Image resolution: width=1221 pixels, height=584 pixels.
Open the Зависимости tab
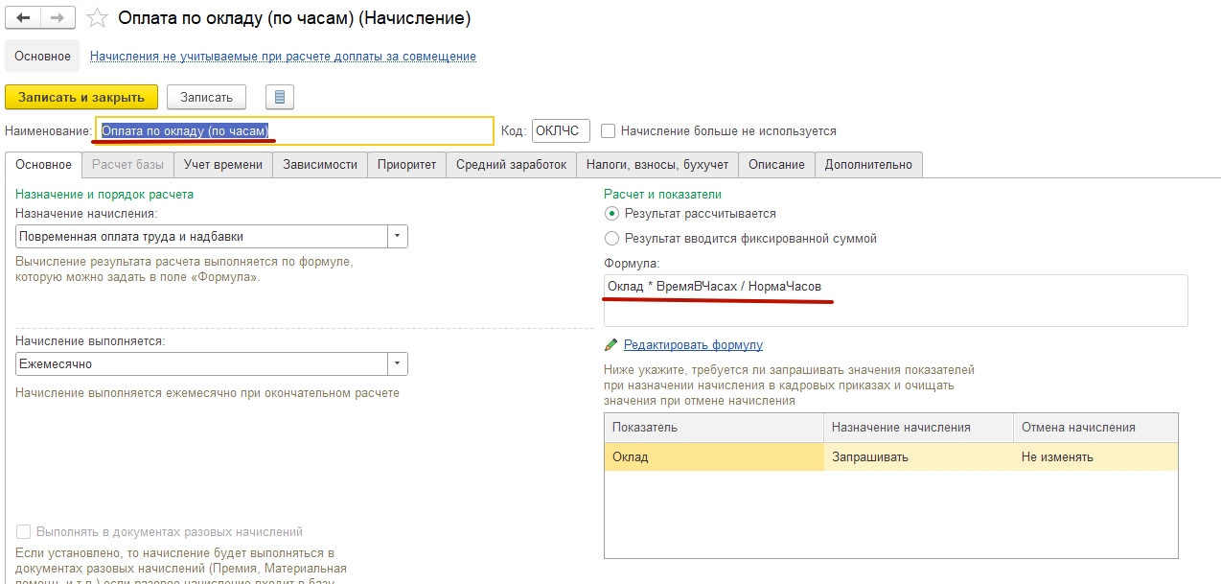320,164
